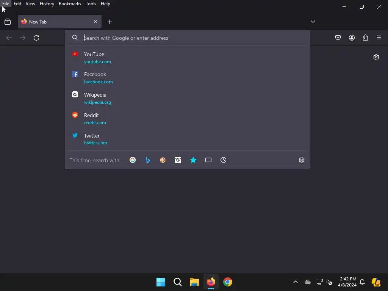Reload the current page
388x291 pixels.
coord(36,38)
